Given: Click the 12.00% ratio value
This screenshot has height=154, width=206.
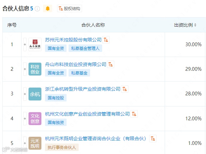Looking at the screenshot, I should coord(193,119).
